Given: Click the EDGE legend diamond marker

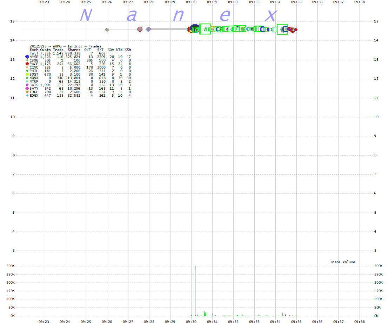Looking at the screenshot, I should pyautogui.click(x=27, y=92).
